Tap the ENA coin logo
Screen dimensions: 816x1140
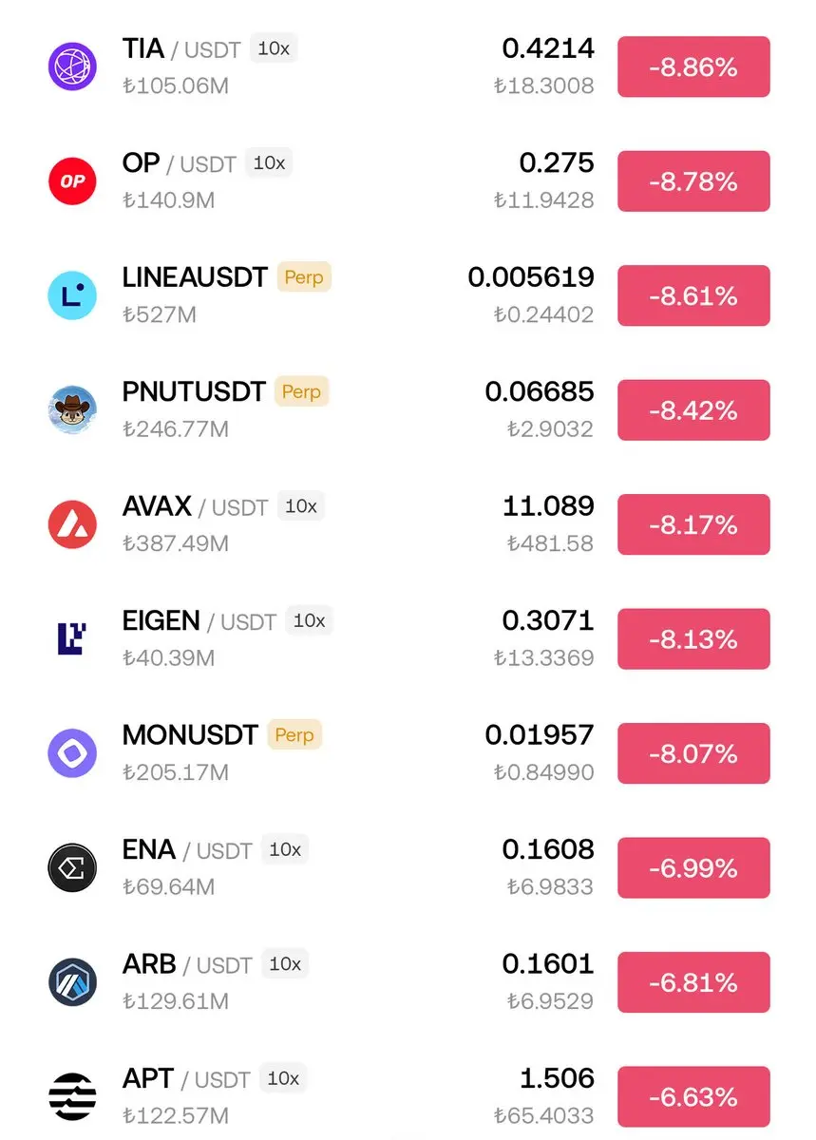73,867
